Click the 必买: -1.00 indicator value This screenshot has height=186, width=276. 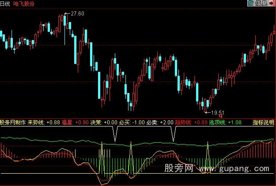pyautogui.click(x=132, y=123)
